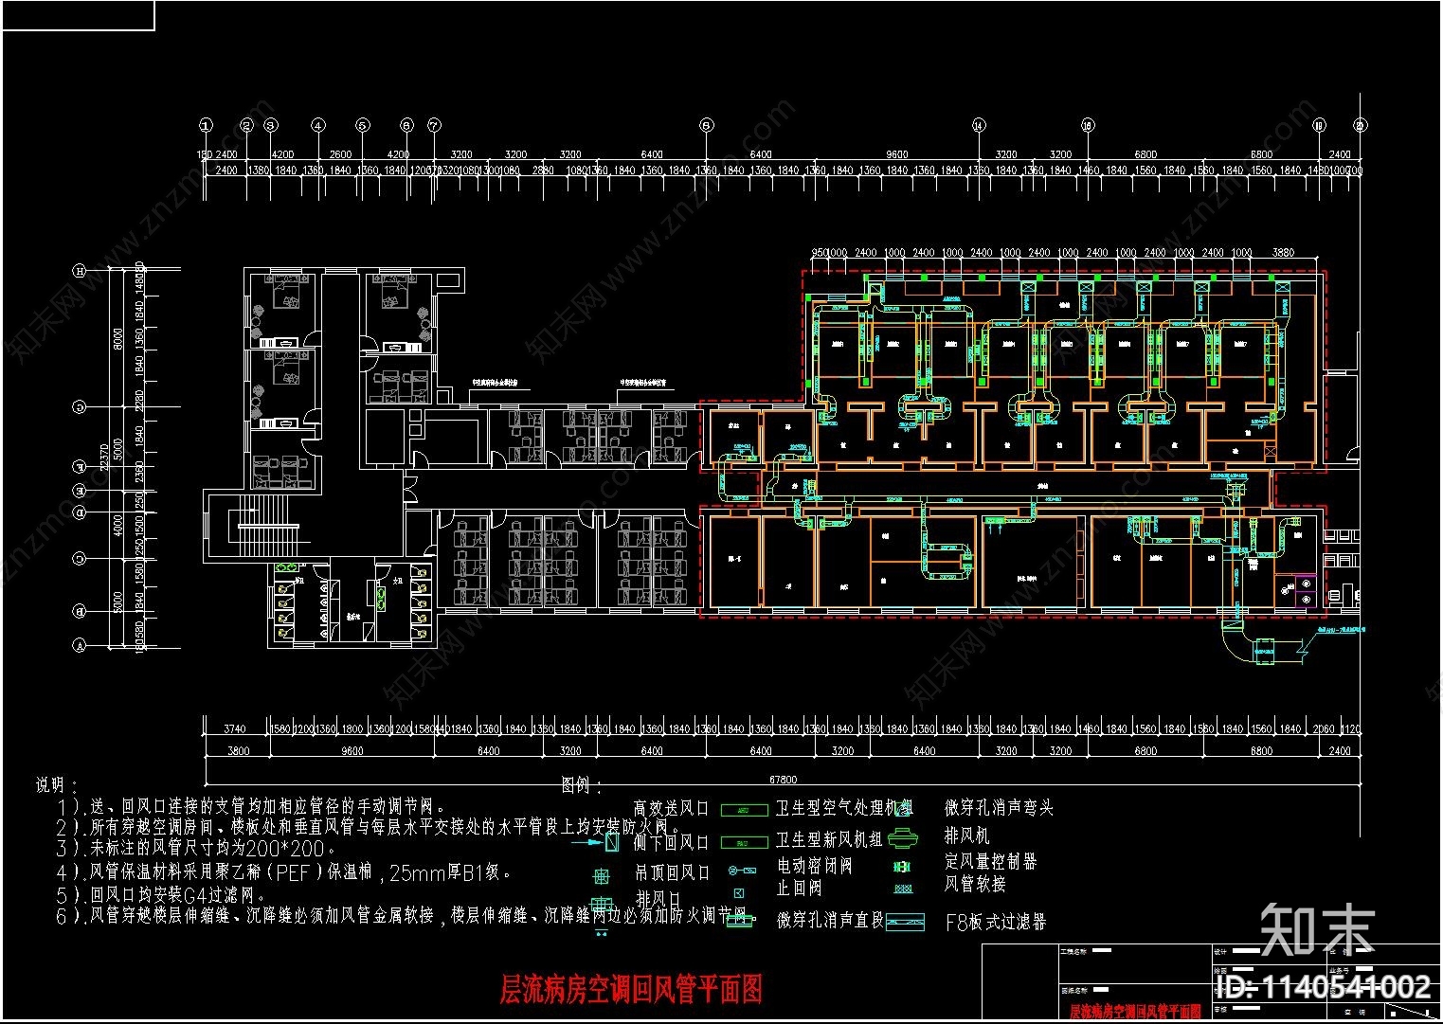This screenshot has height=1024, width=1443.
Task: Click the 排风机 fan symbol in legend
Action: (x=903, y=838)
